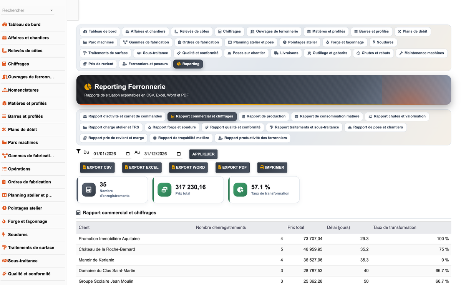Switch to Ouvrages de ferronnerie top tab
The height and width of the screenshot is (285, 461).
coord(274,31)
